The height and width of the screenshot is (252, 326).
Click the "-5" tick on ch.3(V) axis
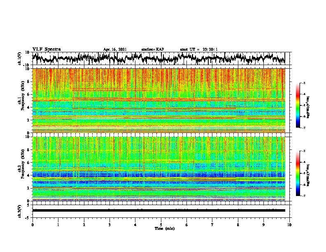coord(28,218)
